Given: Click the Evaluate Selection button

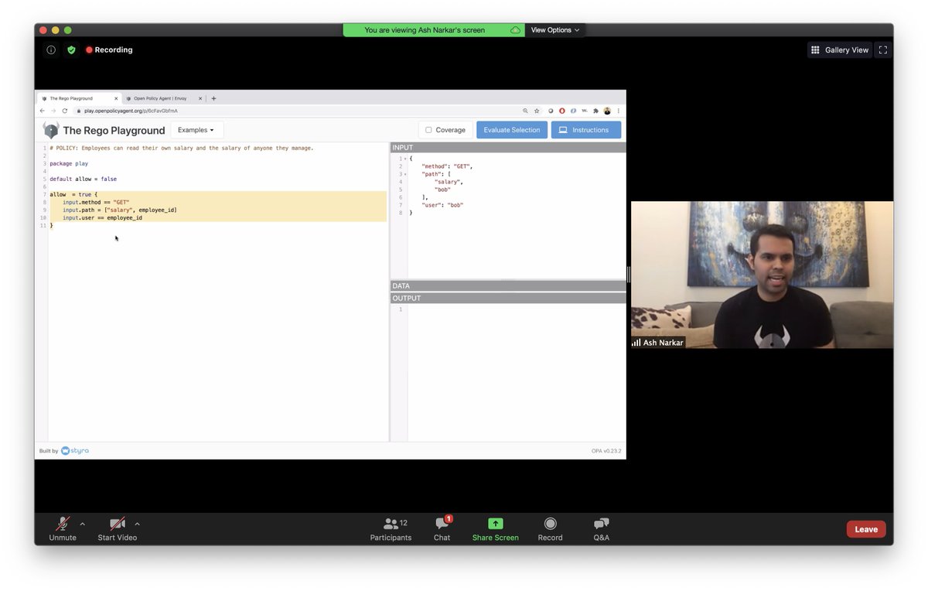Looking at the screenshot, I should pyautogui.click(x=511, y=129).
